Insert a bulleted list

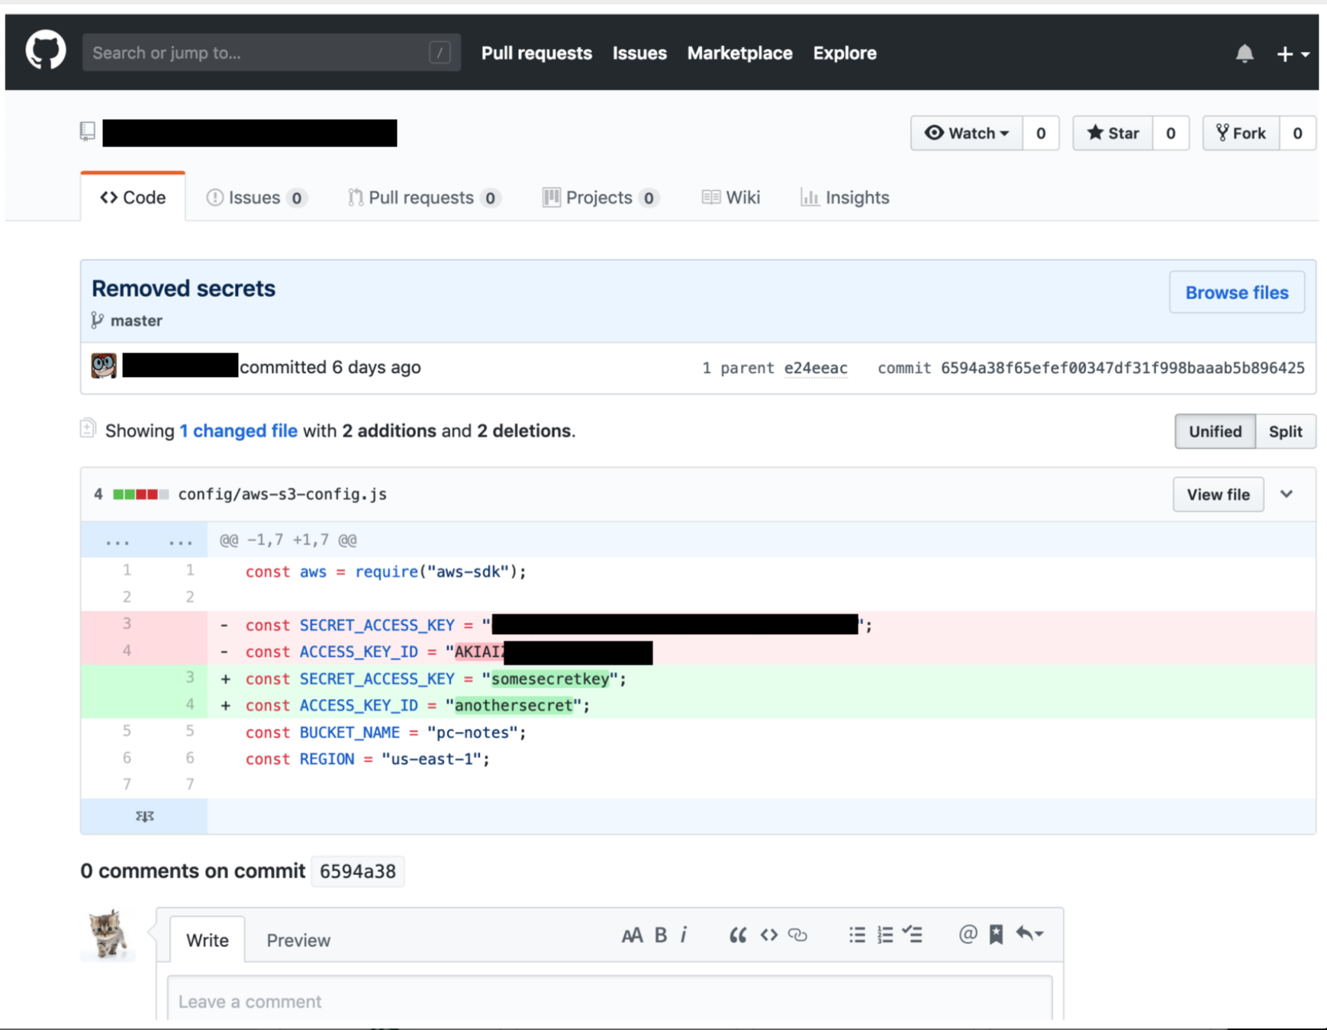(857, 935)
